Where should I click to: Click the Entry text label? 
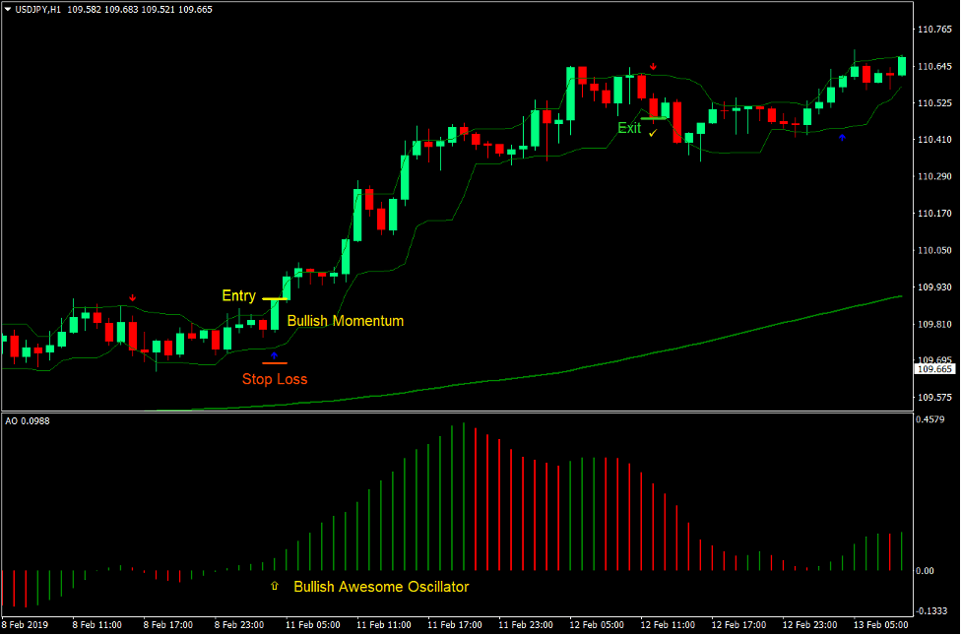pos(238,295)
